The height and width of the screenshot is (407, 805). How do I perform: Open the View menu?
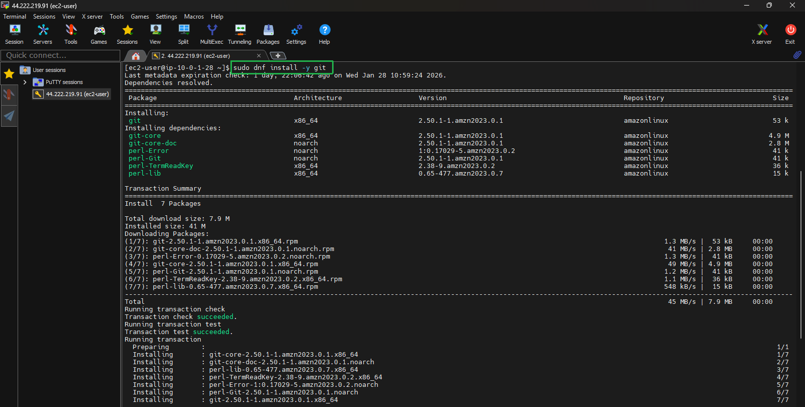pyautogui.click(x=68, y=17)
